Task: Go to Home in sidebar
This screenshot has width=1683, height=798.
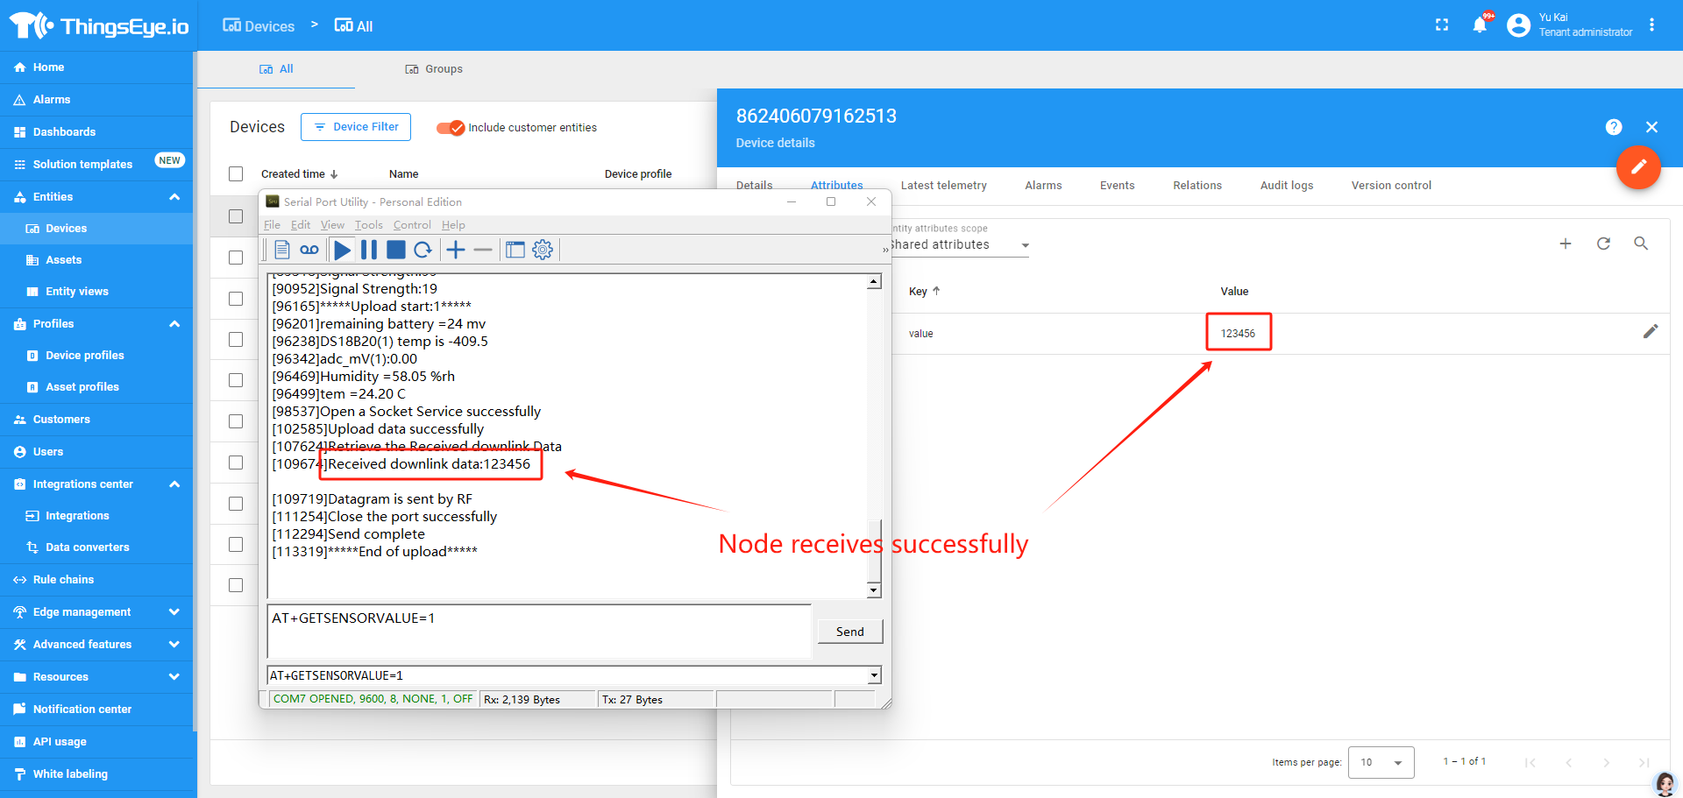Action: point(96,67)
